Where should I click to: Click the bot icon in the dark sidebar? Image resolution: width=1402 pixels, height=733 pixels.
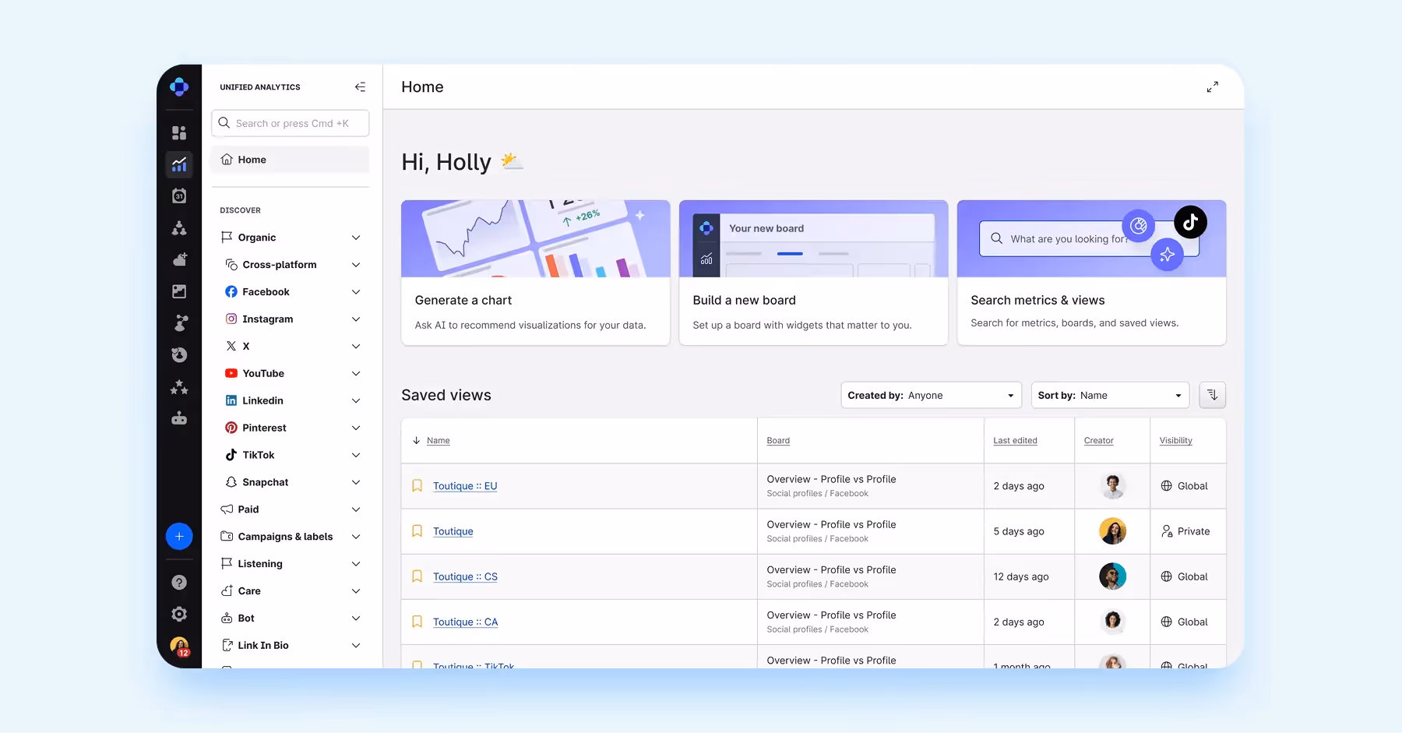[x=179, y=419]
